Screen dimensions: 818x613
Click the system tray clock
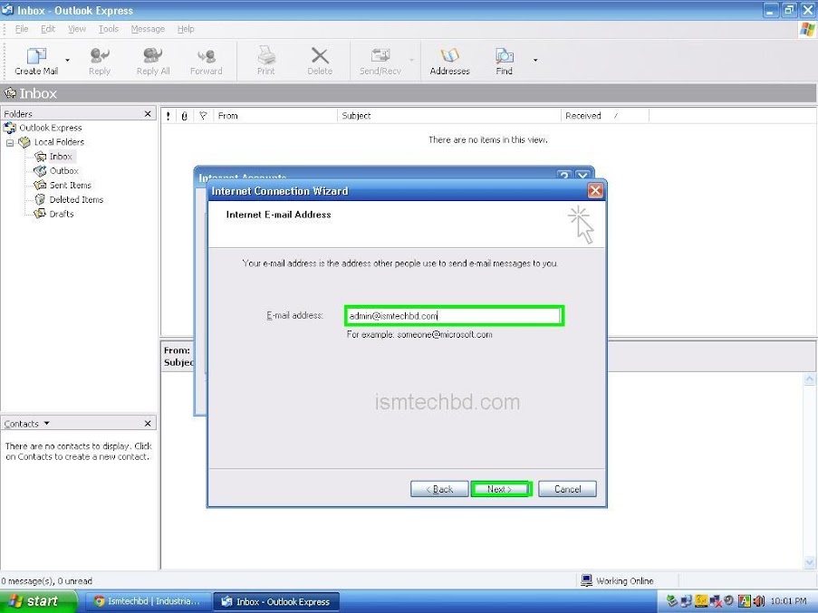pos(788,601)
